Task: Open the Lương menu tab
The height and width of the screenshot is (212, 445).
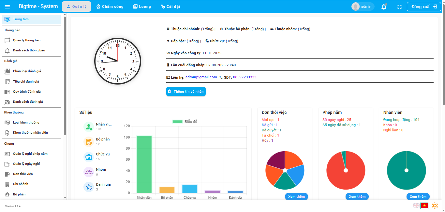Action: point(142,7)
